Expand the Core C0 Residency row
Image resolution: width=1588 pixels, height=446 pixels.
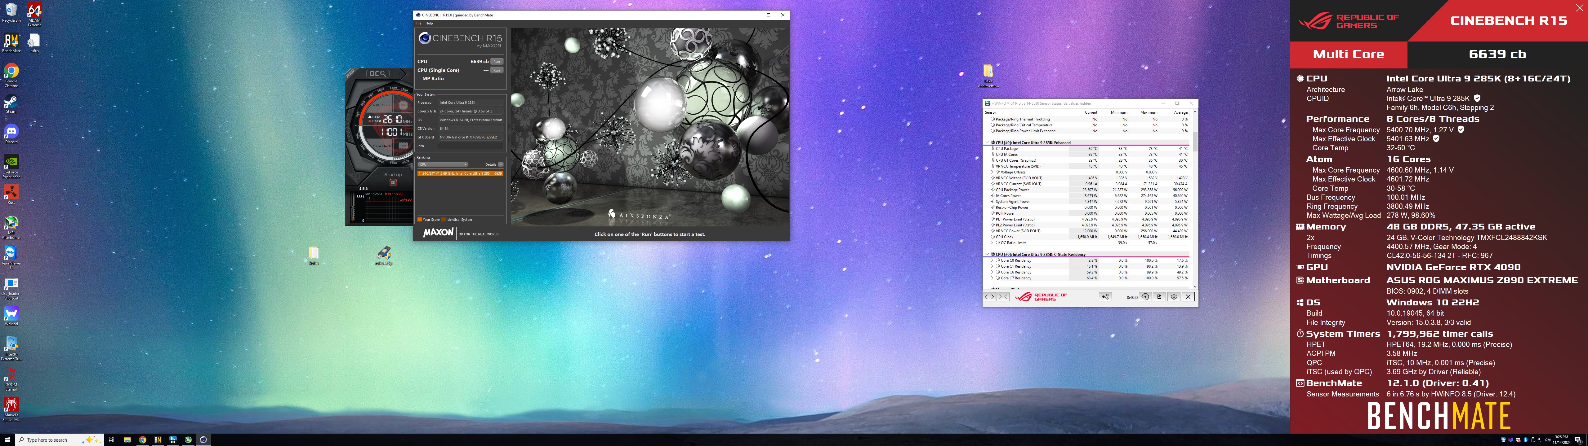[992, 260]
